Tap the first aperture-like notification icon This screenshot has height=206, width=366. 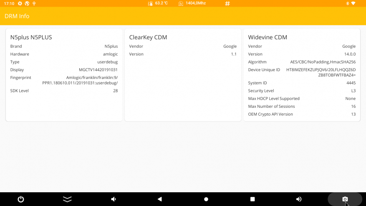pyautogui.click(x=20, y=3)
